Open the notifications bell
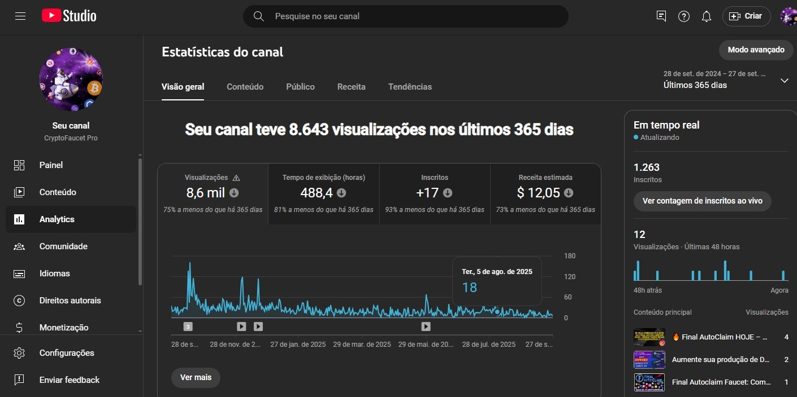Image resolution: width=797 pixels, height=397 pixels. click(707, 16)
